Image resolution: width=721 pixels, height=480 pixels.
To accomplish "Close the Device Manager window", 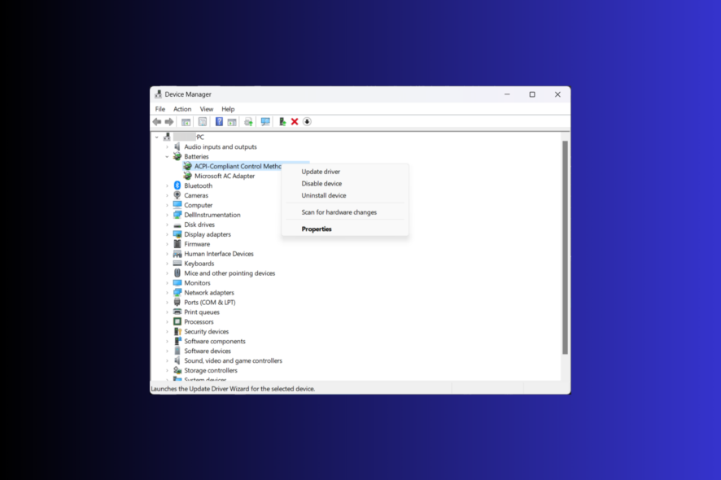I will click(x=557, y=94).
